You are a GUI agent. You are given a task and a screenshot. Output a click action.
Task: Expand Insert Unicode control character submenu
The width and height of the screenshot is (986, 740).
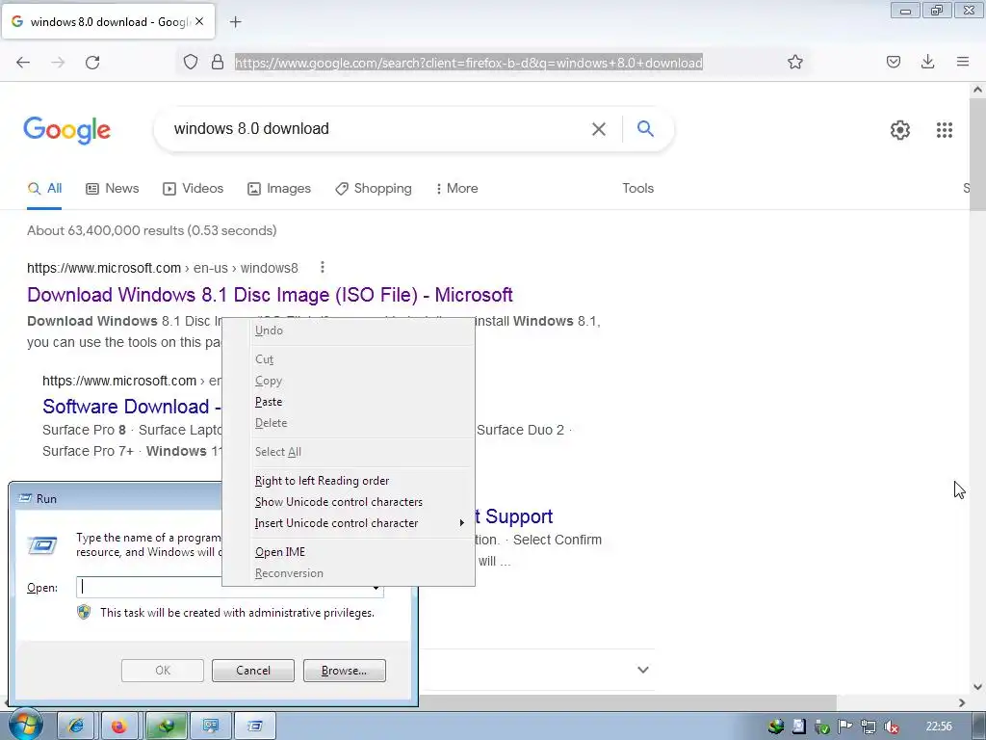tap(349, 523)
